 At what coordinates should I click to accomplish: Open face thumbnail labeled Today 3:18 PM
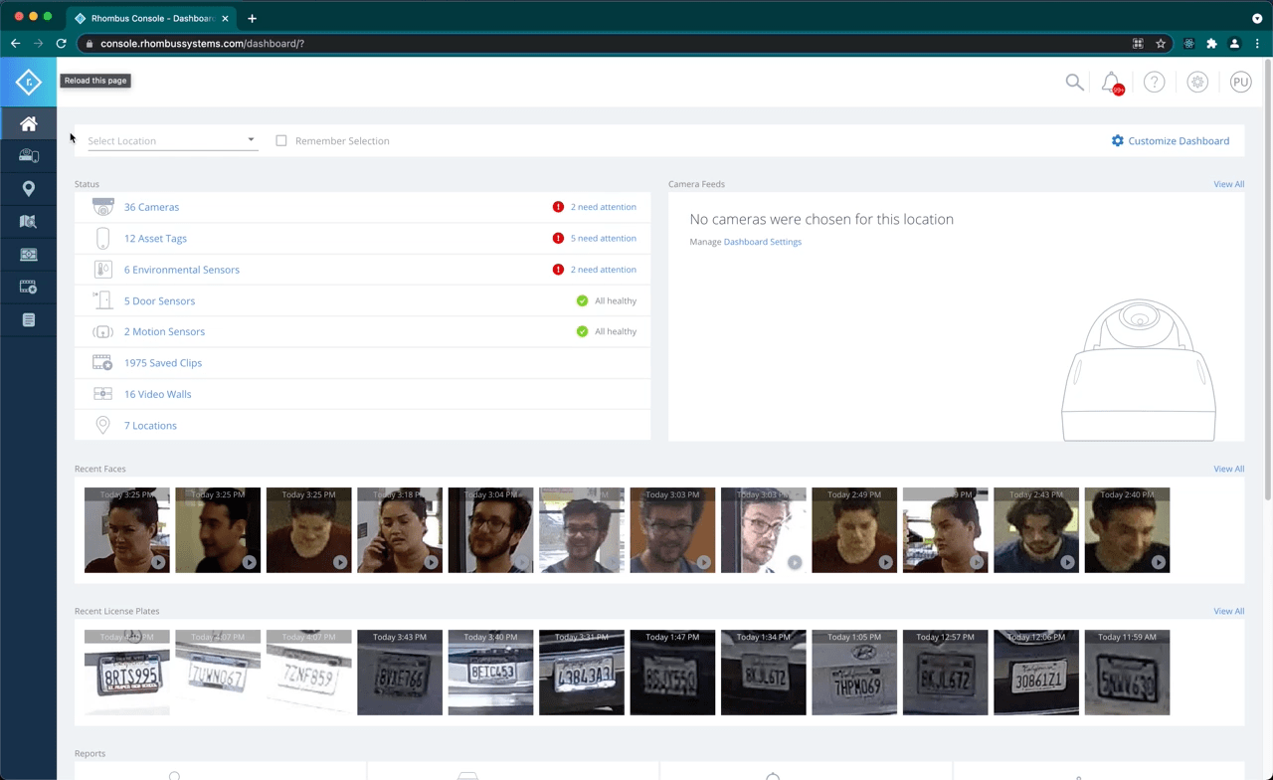pyautogui.click(x=400, y=530)
